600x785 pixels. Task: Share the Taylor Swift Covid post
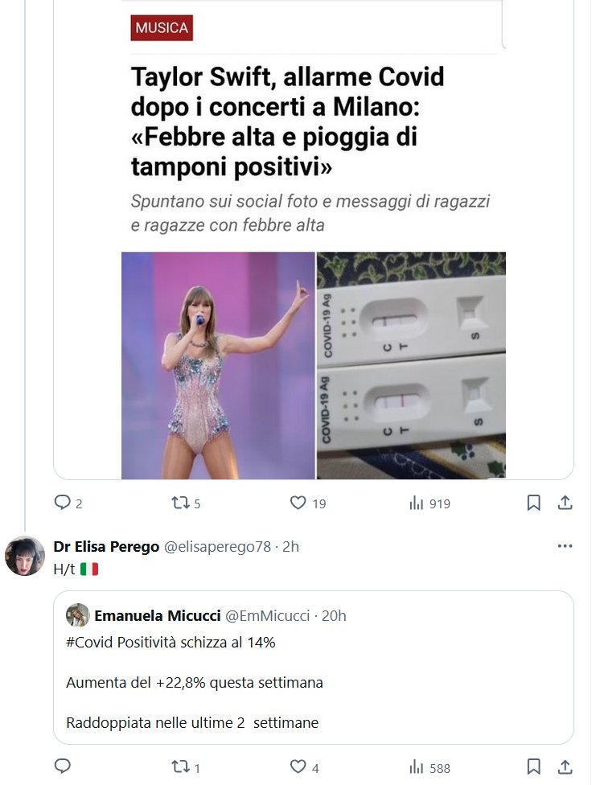pyautogui.click(x=565, y=503)
